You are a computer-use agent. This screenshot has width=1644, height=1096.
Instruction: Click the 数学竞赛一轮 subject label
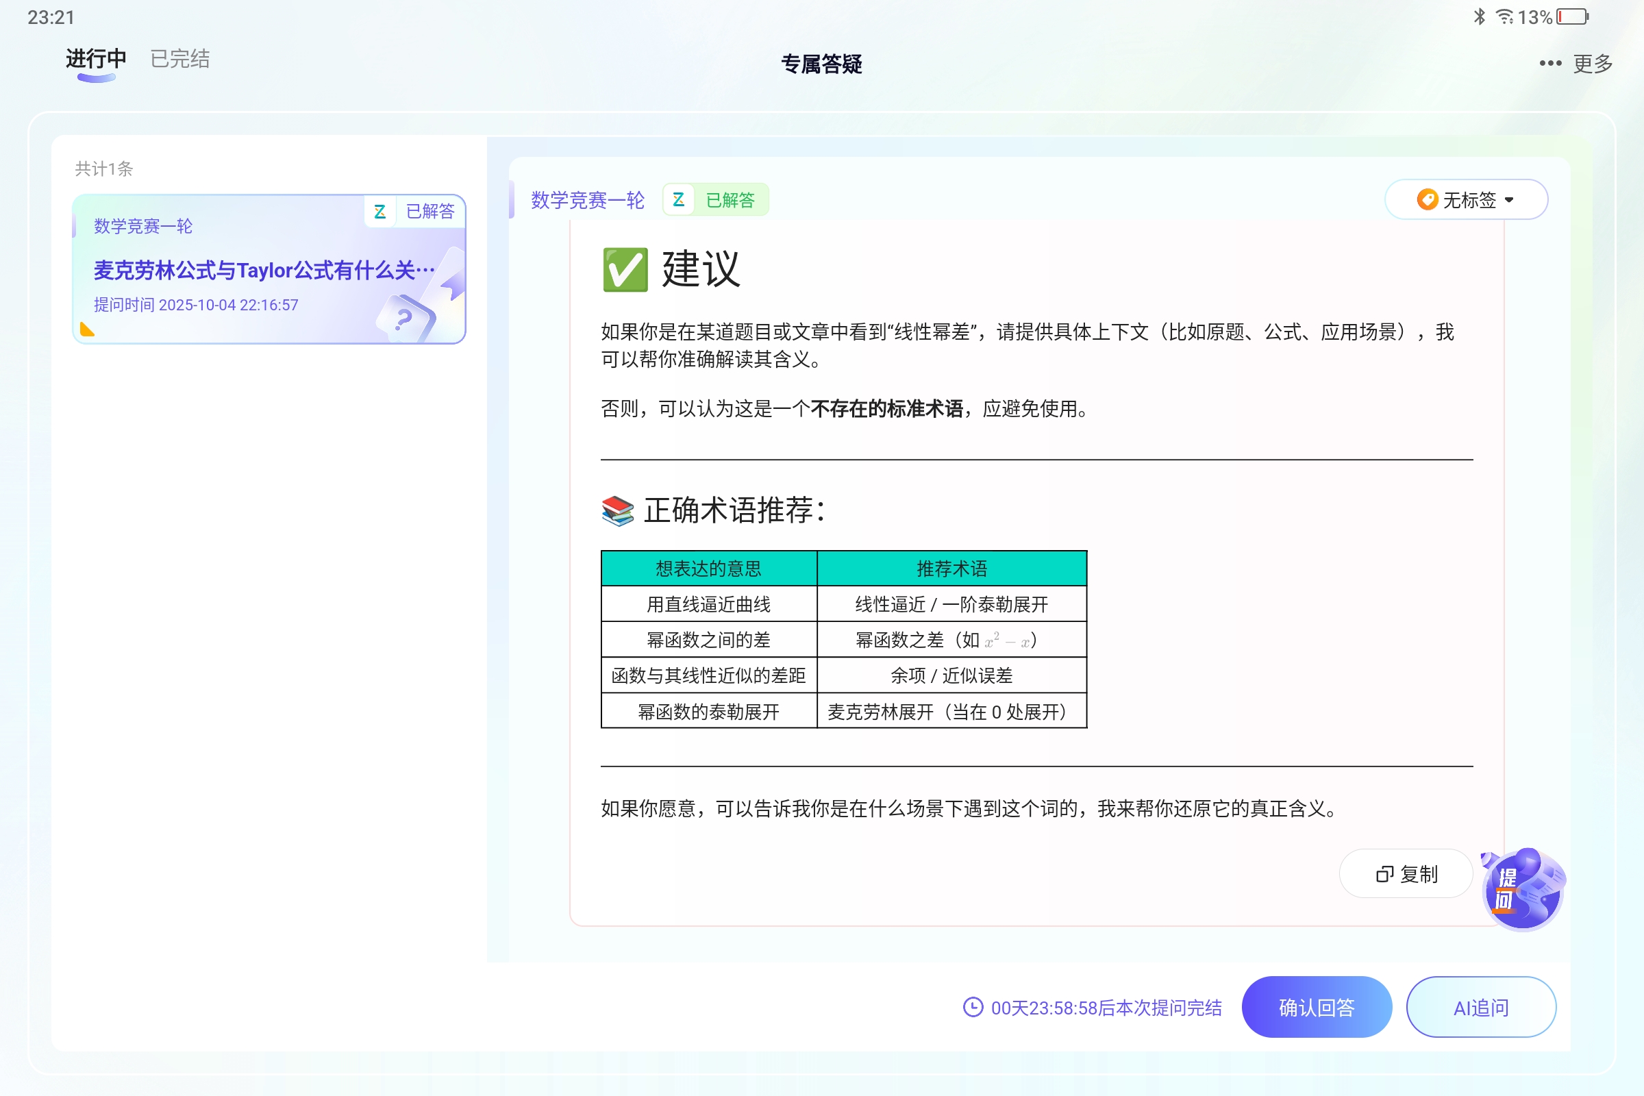click(588, 199)
